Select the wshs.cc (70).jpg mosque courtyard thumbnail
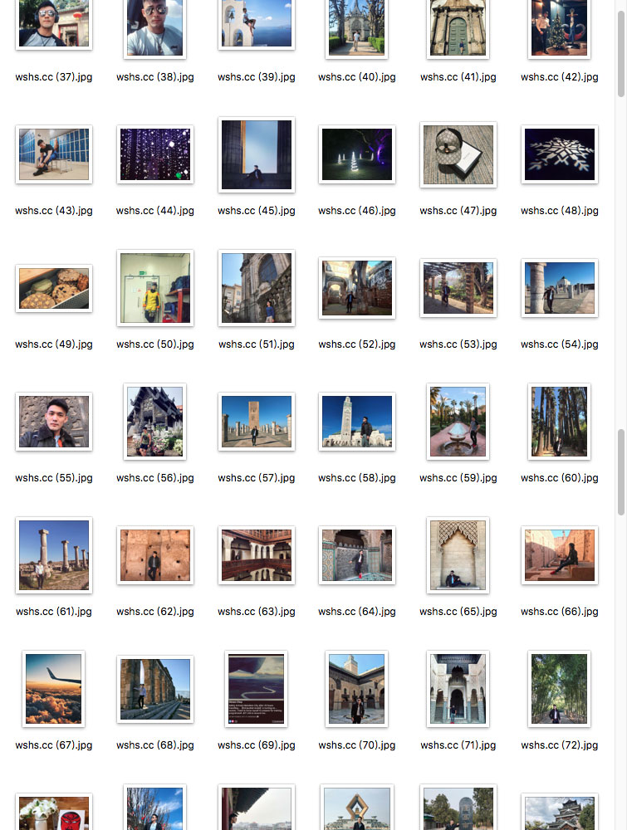The image size is (627, 830). (357, 689)
